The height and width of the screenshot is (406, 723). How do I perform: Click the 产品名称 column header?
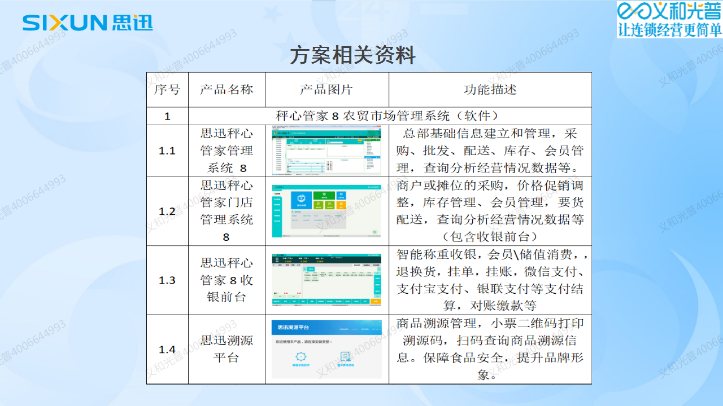(227, 90)
